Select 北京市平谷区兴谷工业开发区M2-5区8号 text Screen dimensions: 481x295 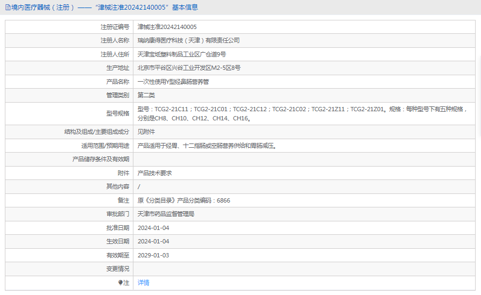click(189, 68)
